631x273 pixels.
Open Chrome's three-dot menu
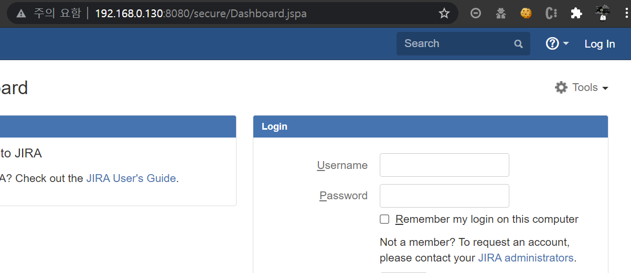pyautogui.click(x=626, y=14)
